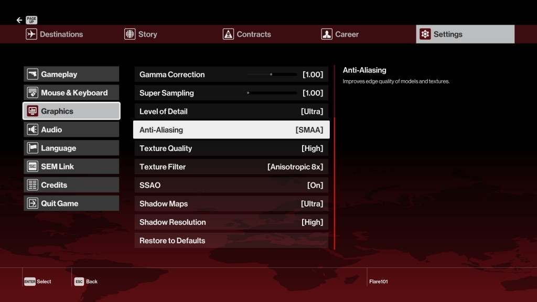Click the Language flag icon

tap(33, 148)
